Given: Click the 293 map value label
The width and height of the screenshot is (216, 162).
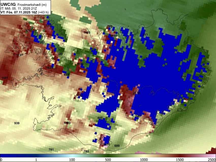Looking at the screenshot, I should [145, 35].
